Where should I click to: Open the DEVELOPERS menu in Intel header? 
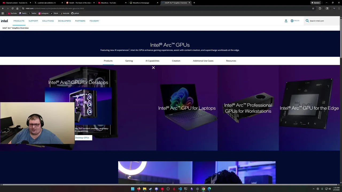[x=64, y=21]
